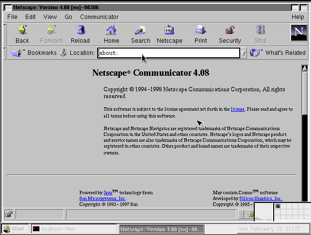Click the My Netscape toolbar icon
Screen dimensions: 311x235
coord(169,34)
